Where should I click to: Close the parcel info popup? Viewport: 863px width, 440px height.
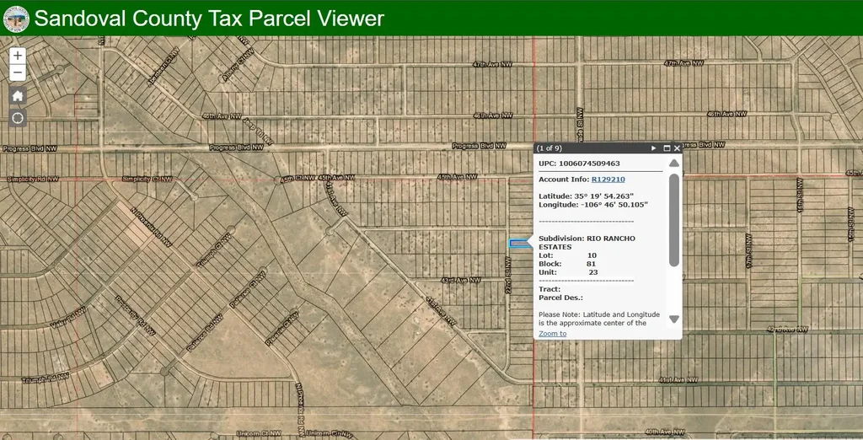pos(677,148)
